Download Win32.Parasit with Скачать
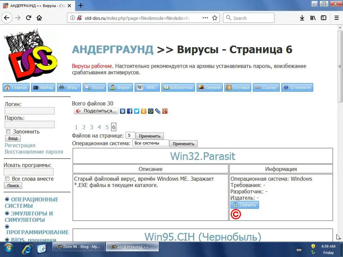Image resolution: width=343 pixels, height=257 pixels. point(245,205)
